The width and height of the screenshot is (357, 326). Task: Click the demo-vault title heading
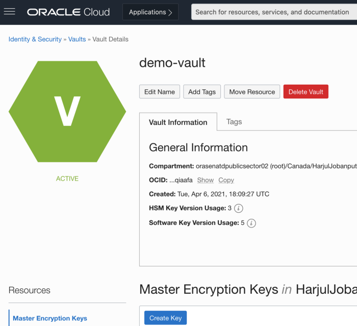[x=172, y=63]
